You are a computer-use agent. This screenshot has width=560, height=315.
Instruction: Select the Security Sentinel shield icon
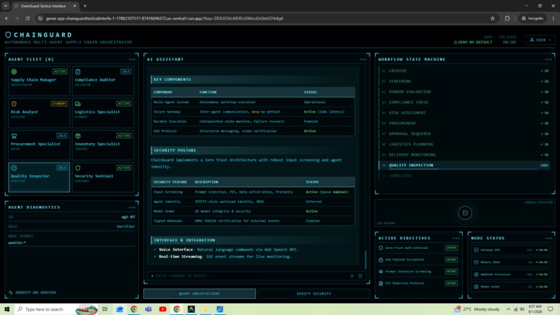[x=78, y=168]
